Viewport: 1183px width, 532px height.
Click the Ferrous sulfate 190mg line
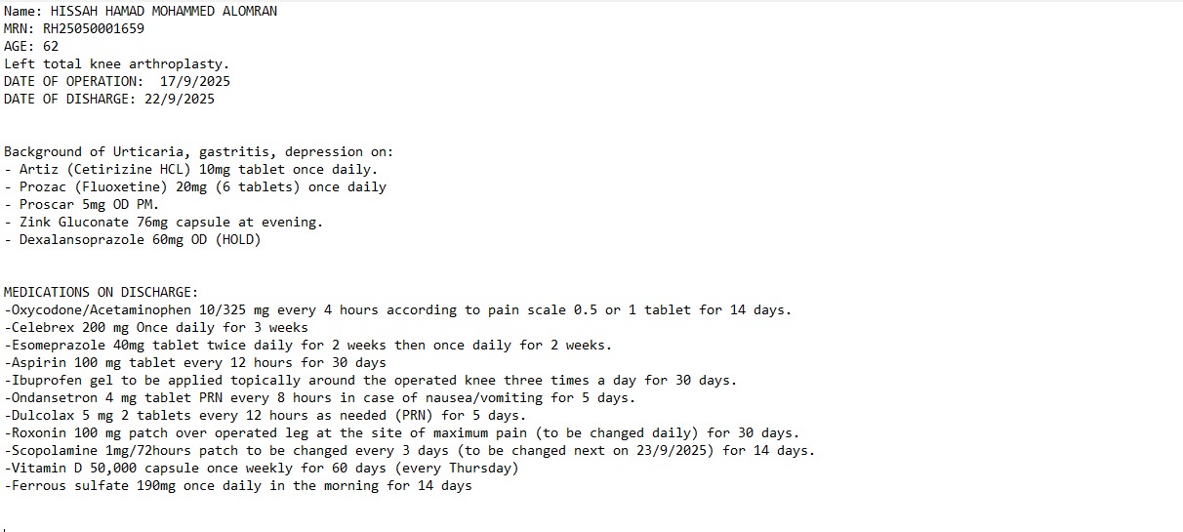pyautogui.click(x=237, y=486)
